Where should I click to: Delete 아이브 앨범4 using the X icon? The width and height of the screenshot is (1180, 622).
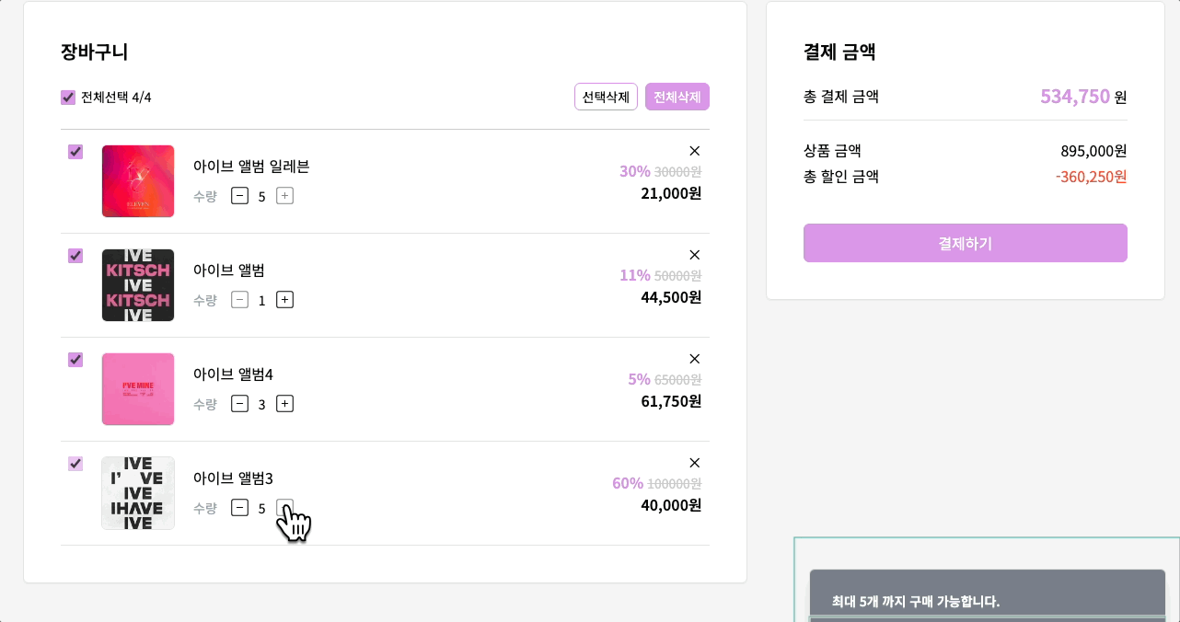pos(695,359)
